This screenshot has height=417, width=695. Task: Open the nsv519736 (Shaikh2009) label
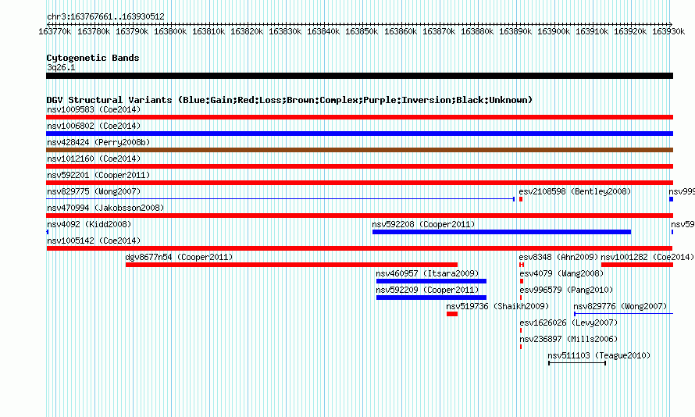pyautogui.click(x=497, y=306)
